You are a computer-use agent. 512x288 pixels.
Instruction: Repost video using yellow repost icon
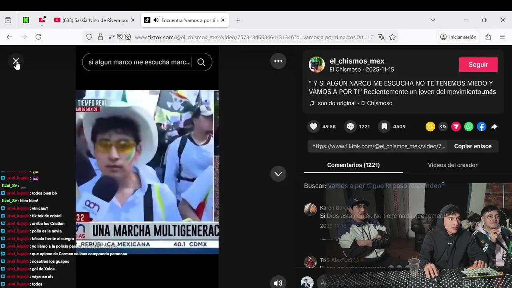click(430, 127)
